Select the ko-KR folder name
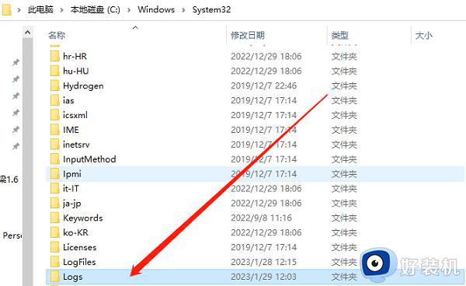Viewport: 466px width, 286px height. pyautogui.click(x=75, y=232)
